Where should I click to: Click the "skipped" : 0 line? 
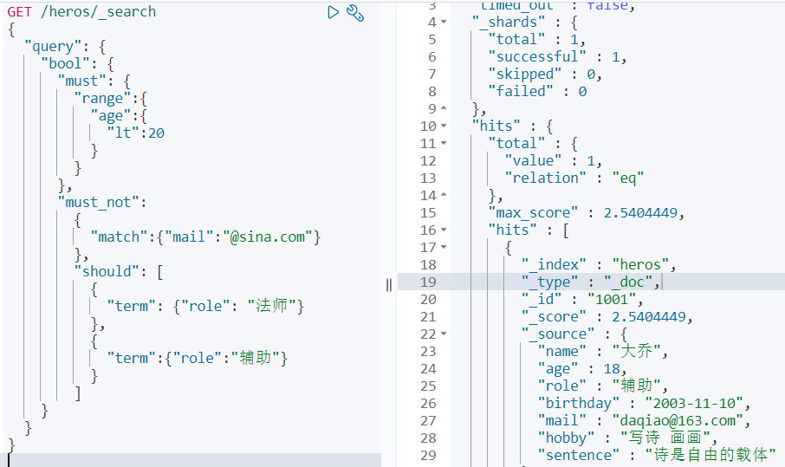tap(545, 75)
